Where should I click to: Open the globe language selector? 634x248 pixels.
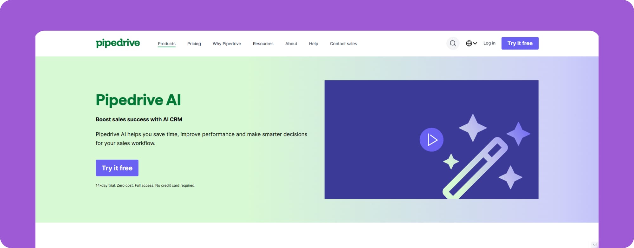pos(471,43)
